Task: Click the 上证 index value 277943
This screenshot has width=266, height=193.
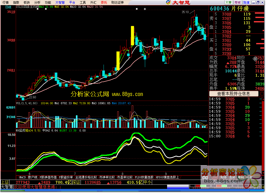Action: click(22, 182)
